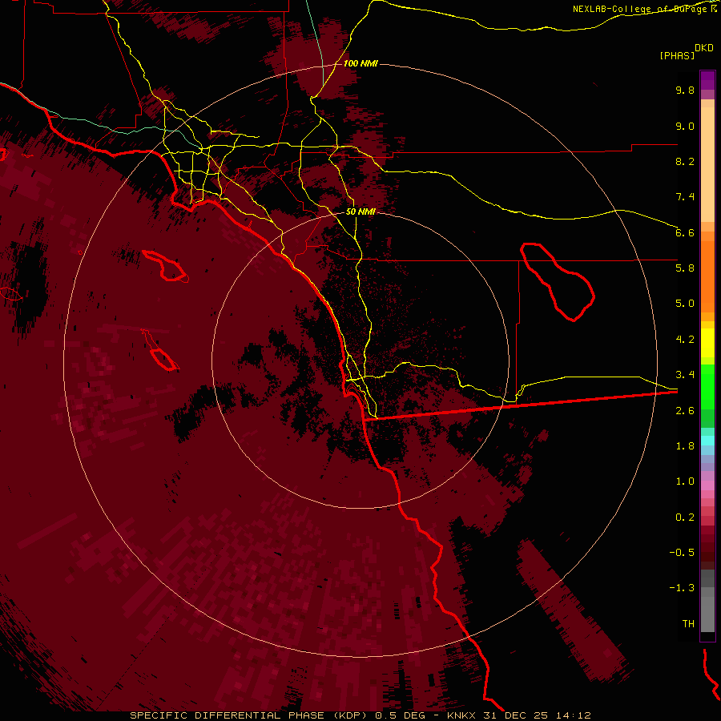Click the 50 NMI range ring label
Image resolution: width=721 pixels, height=721 pixels.
360,211
